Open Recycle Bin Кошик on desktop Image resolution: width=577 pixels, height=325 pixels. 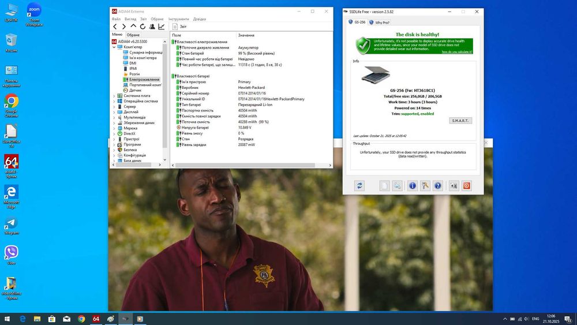click(x=12, y=43)
